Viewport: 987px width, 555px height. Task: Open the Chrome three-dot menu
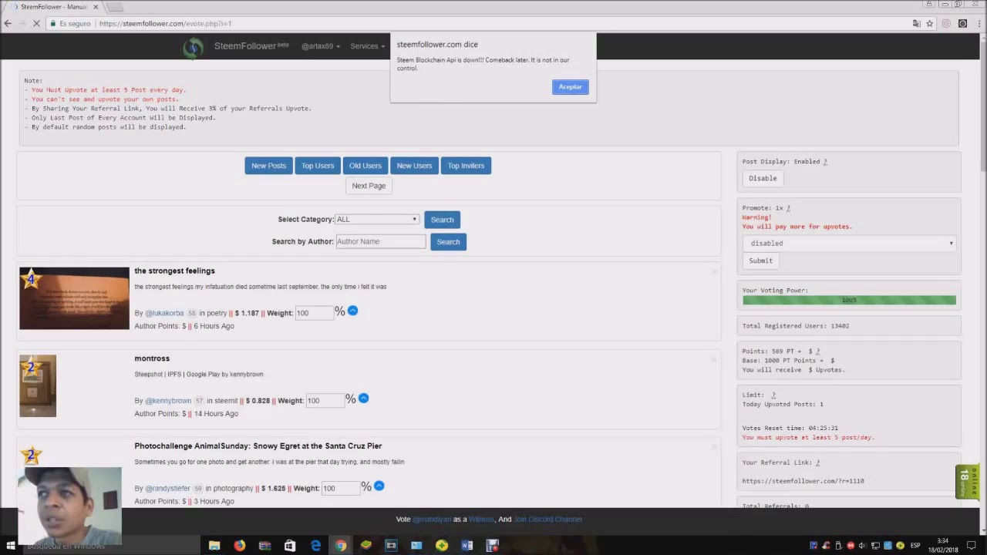[979, 24]
